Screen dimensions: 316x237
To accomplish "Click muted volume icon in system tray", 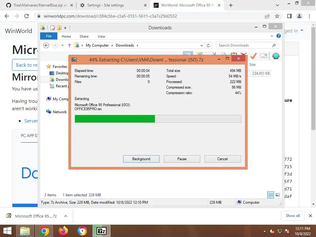I will pos(272,231).
